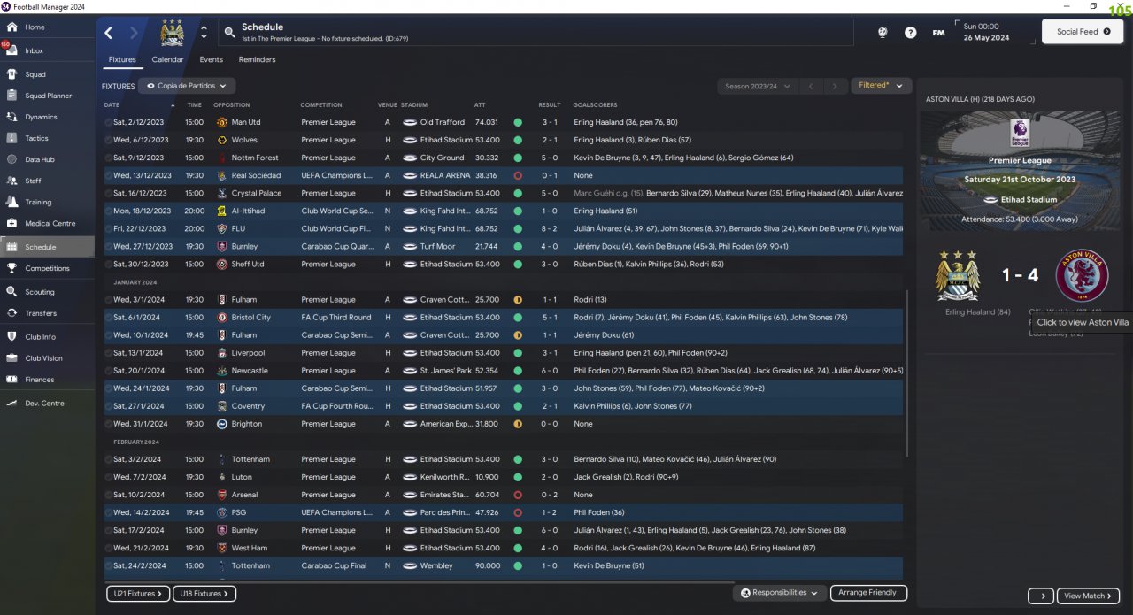Select the Wolves 6/12/2023 row checkmark
The image size is (1133, 615).
click(108, 140)
